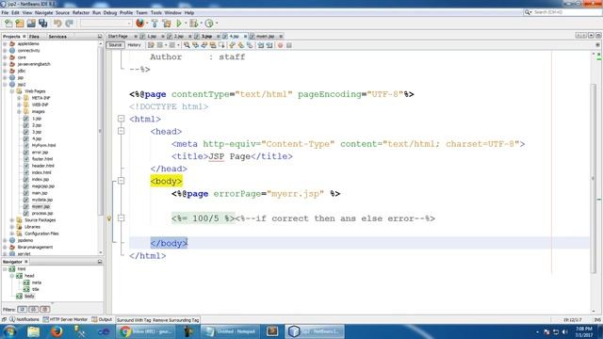The height and width of the screenshot is (339, 603).
Task: Select MyForm.html in Projects tree
Action: [43, 145]
